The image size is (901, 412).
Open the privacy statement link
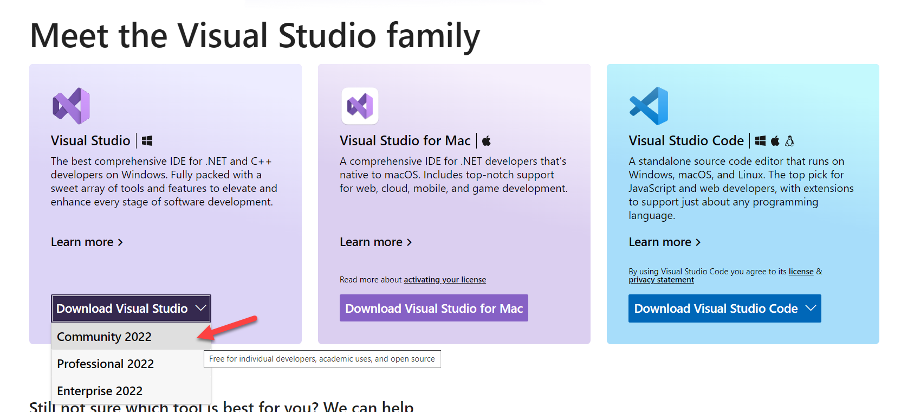tap(661, 280)
